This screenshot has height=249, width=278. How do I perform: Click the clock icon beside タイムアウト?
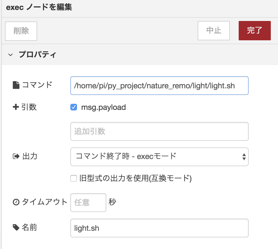pyautogui.click(x=16, y=202)
